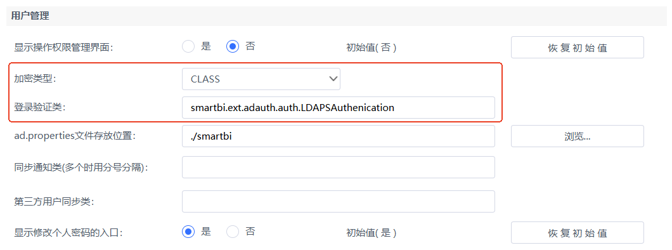The image size is (672, 250).
Task: Click 恢复初始值 for 显示修改个人密码的入口
Action: pyautogui.click(x=578, y=233)
